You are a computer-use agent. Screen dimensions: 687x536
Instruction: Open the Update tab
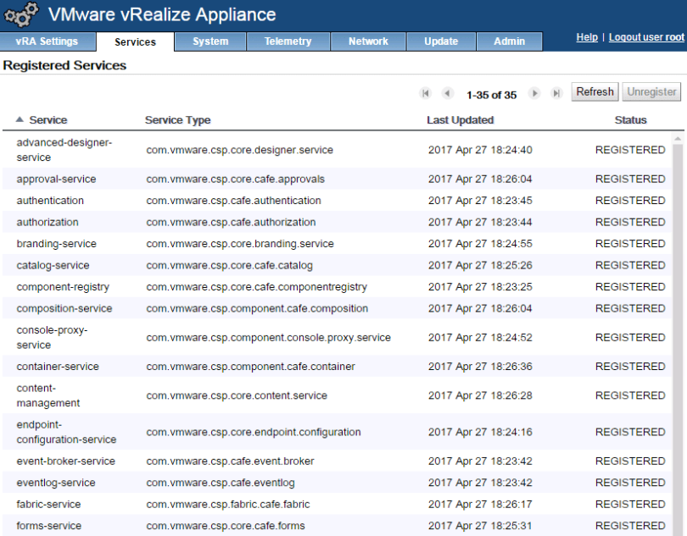click(x=441, y=41)
